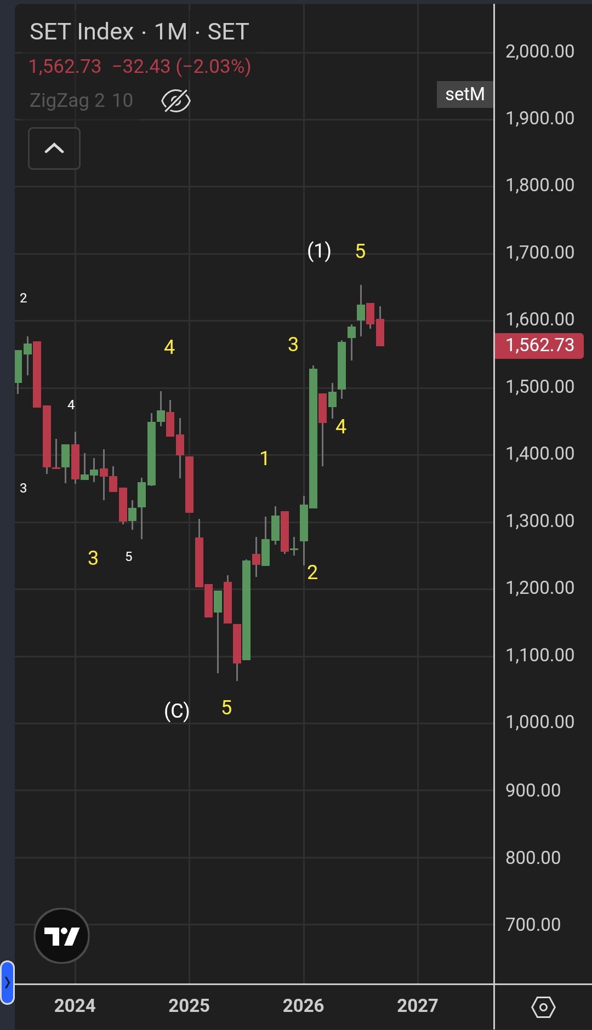Select yellow wave label 5 at bottom
Image resolution: width=592 pixels, height=1030 pixels.
click(x=226, y=708)
